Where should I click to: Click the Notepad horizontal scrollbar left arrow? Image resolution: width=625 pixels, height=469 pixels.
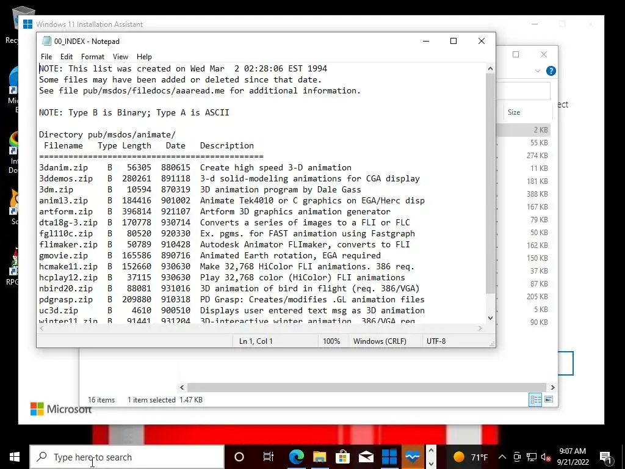[x=42, y=328]
